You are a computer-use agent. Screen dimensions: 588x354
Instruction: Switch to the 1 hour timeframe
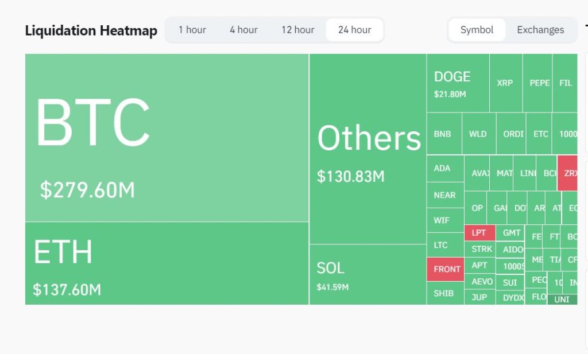pos(192,30)
